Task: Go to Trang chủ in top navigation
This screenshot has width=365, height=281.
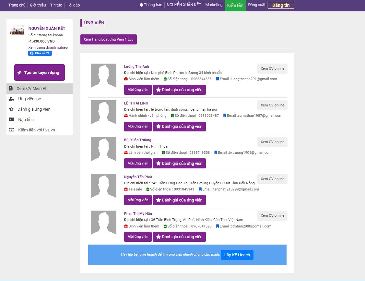Action: point(17,5)
